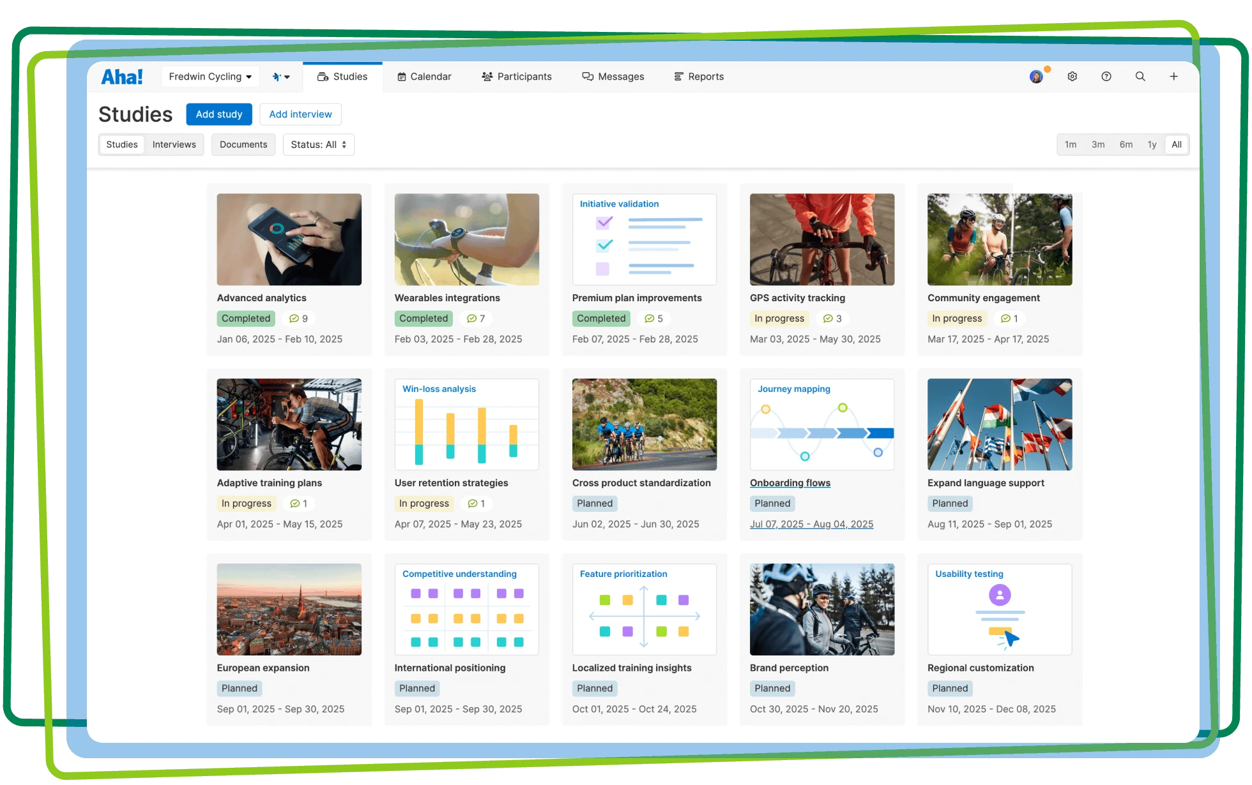Open European expansion thumbnail
The image size is (1252, 785).
tap(289, 609)
